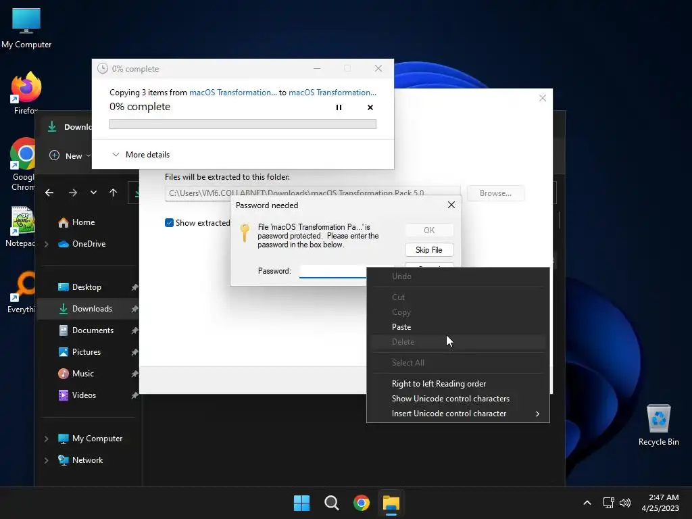Close the extraction wizard window
Image resolution: width=692 pixels, height=519 pixels.
tap(543, 98)
